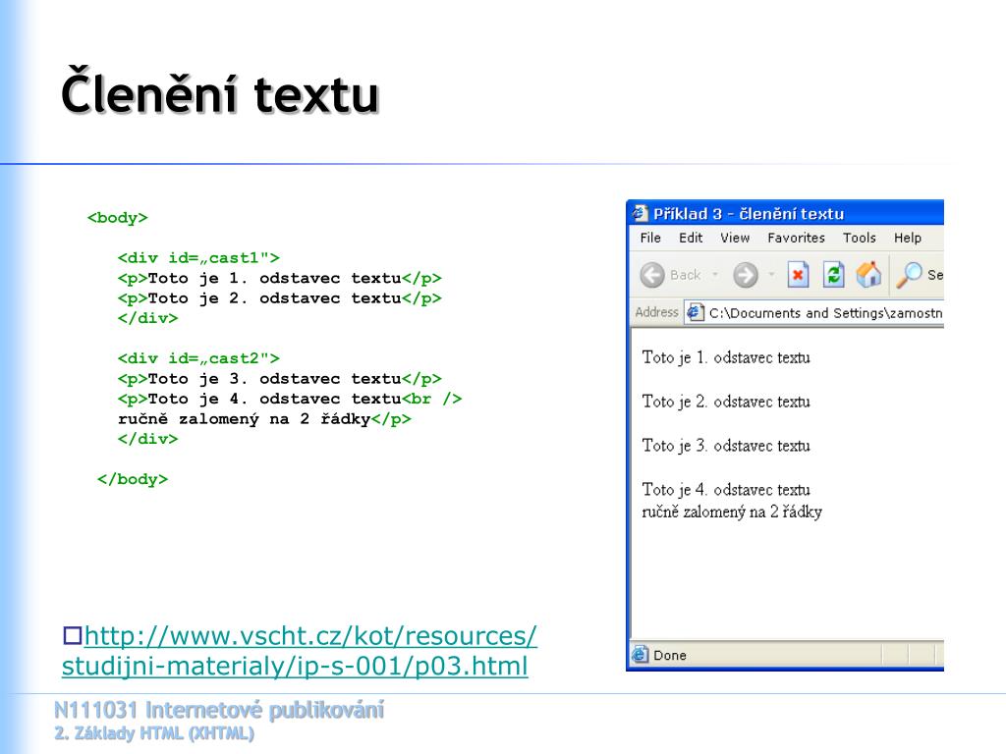
Task: Click the Address field with C:\Documents path
Action: pos(813,313)
